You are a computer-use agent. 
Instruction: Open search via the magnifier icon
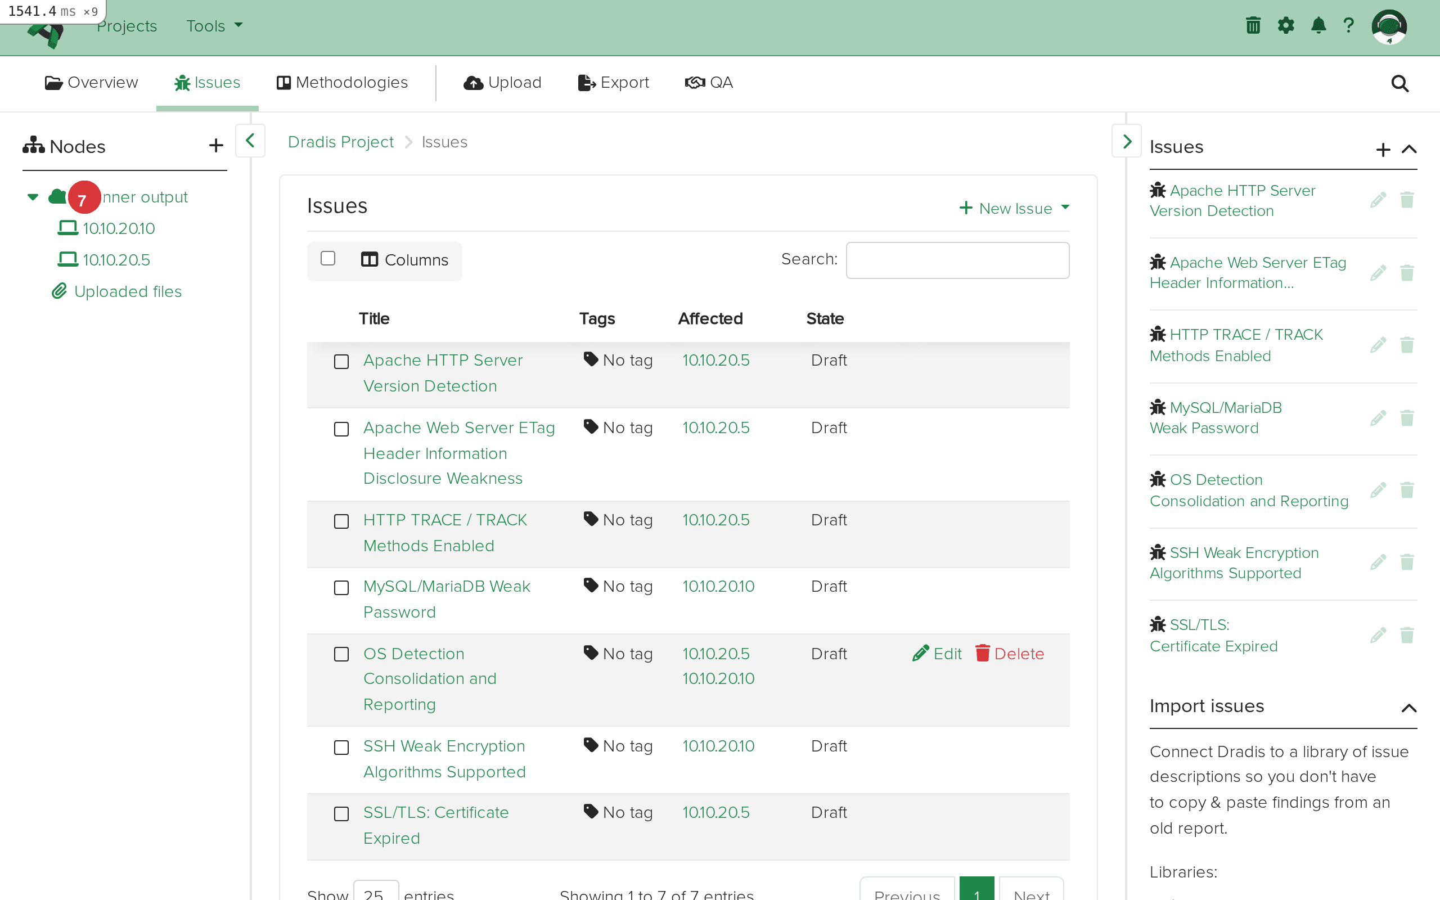pos(1399,83)
